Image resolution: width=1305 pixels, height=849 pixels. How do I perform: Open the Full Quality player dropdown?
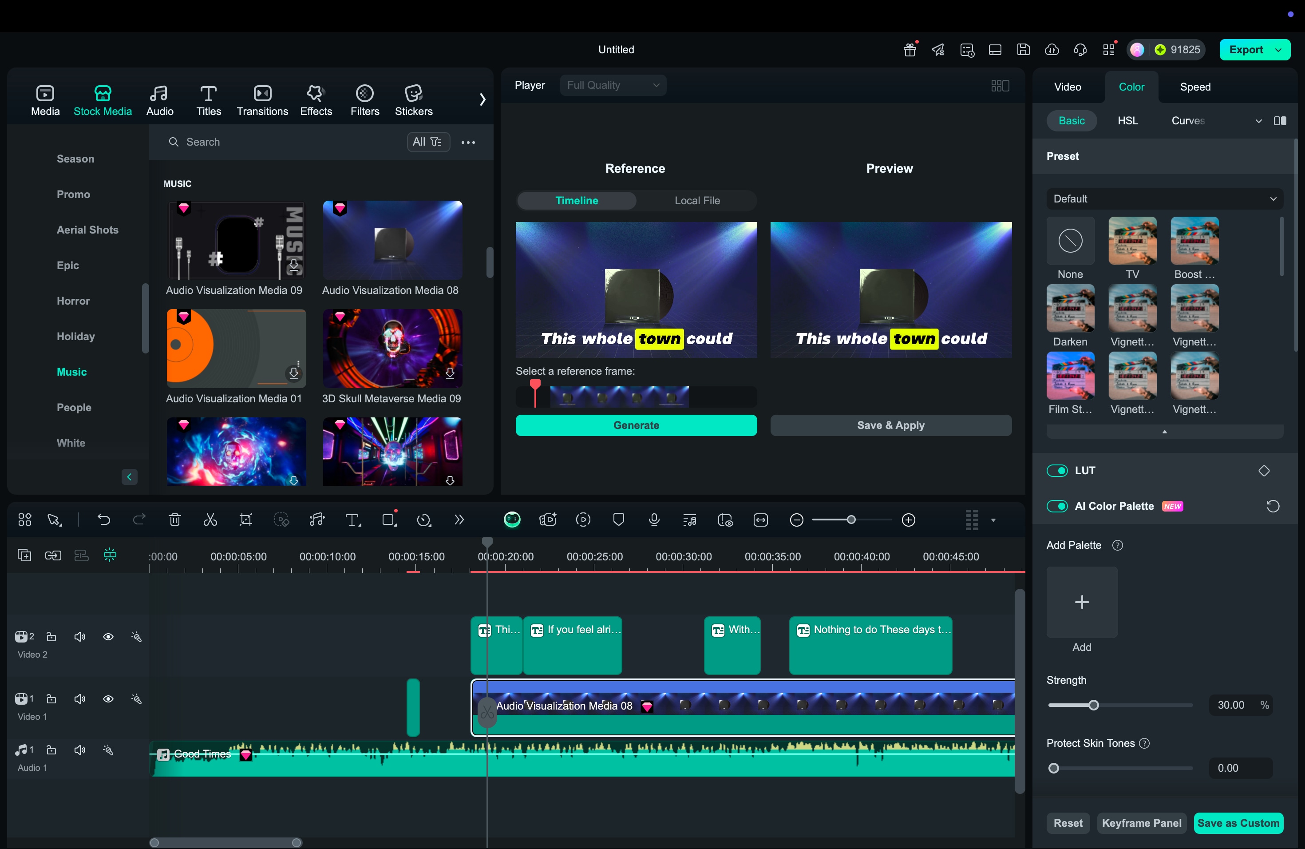click(x=613, y=85)
